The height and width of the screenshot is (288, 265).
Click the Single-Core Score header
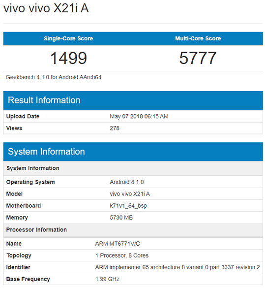(68, 38)
